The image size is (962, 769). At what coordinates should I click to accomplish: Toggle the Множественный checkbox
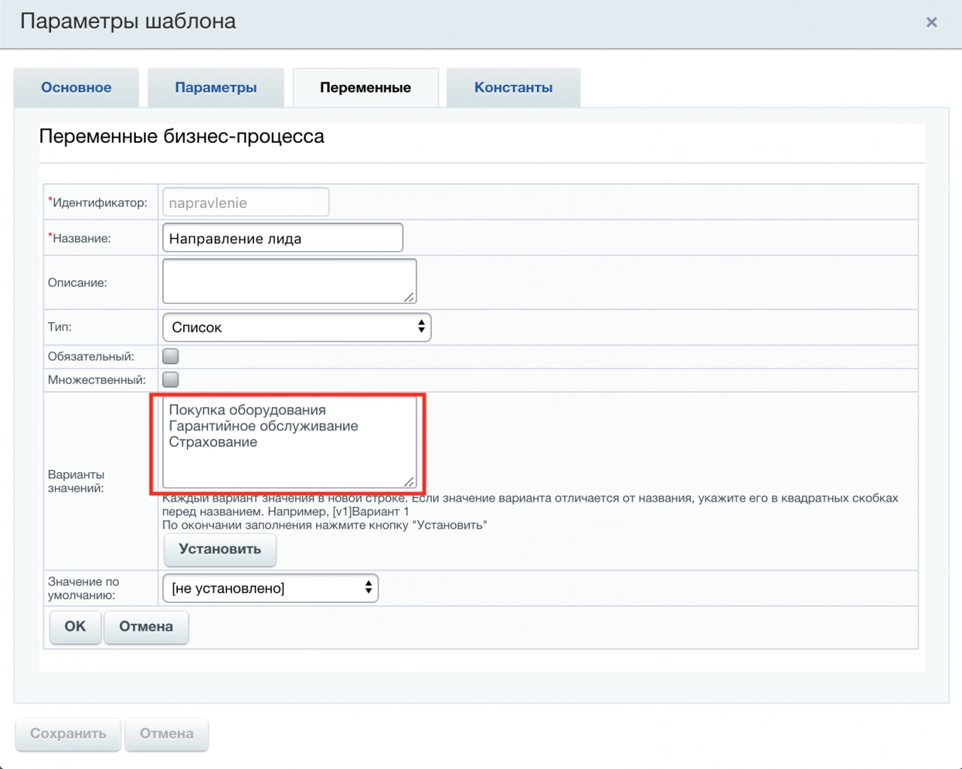[x=170, y=380]
